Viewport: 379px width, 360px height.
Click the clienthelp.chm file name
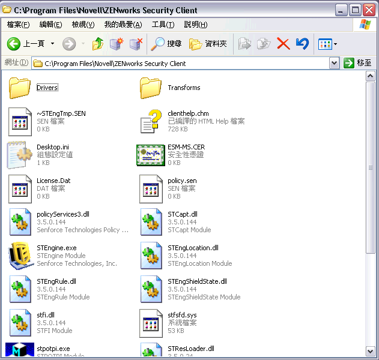coord(188,113)
